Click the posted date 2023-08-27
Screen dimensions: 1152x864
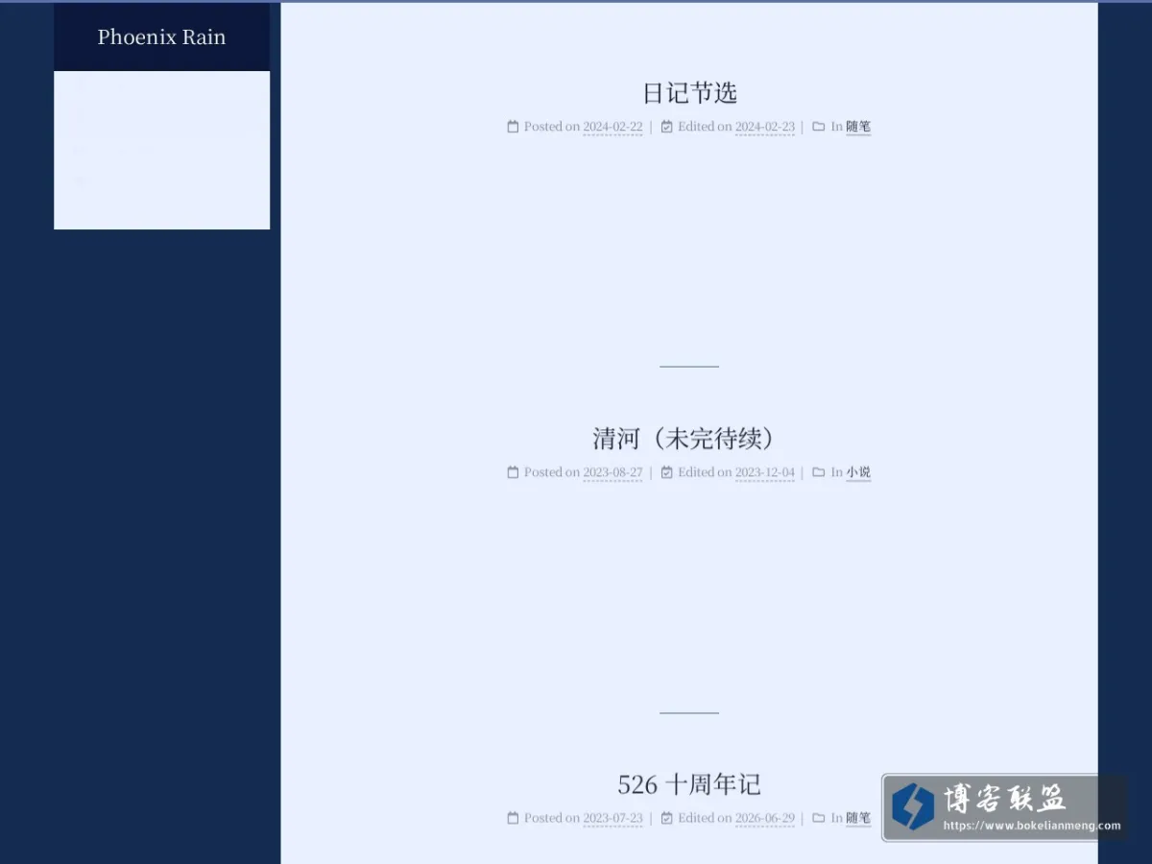[x=612, y=472]
